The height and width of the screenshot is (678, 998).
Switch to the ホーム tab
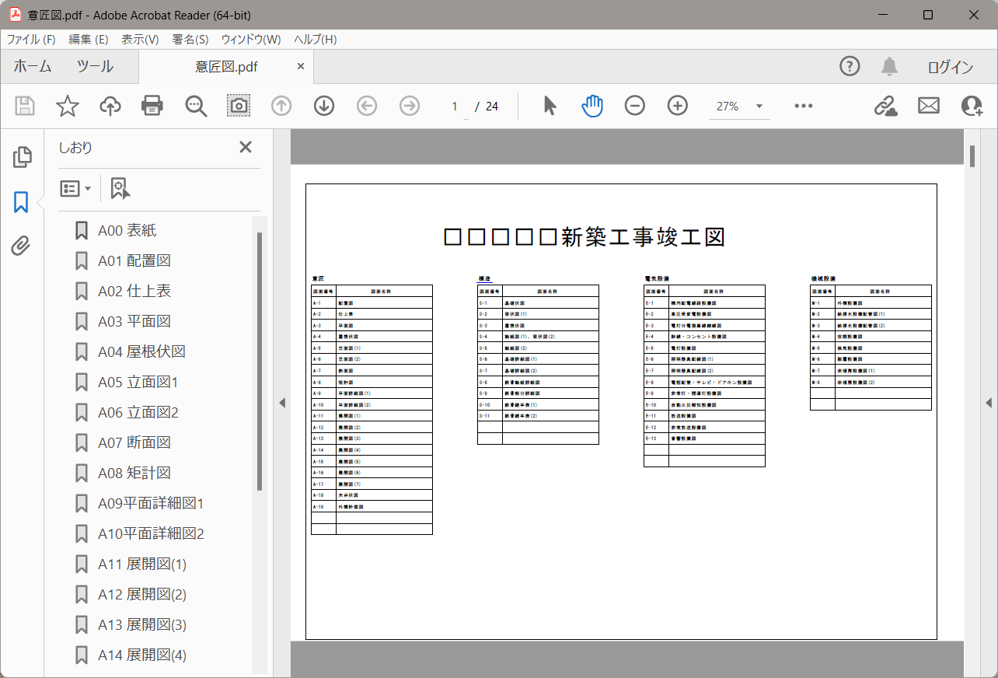click(x=32, y=66)
